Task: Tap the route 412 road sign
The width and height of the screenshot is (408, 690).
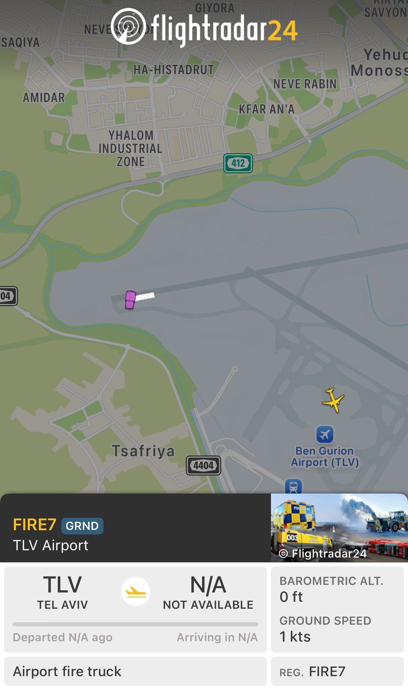Action: point(238,163)
